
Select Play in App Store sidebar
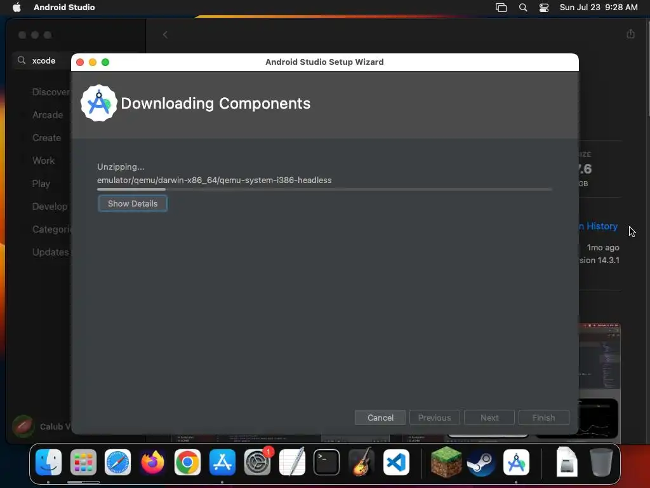[41, 184]
